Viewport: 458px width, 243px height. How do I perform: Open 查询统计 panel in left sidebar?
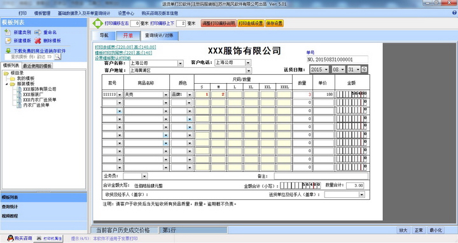(x=44, y=207)
